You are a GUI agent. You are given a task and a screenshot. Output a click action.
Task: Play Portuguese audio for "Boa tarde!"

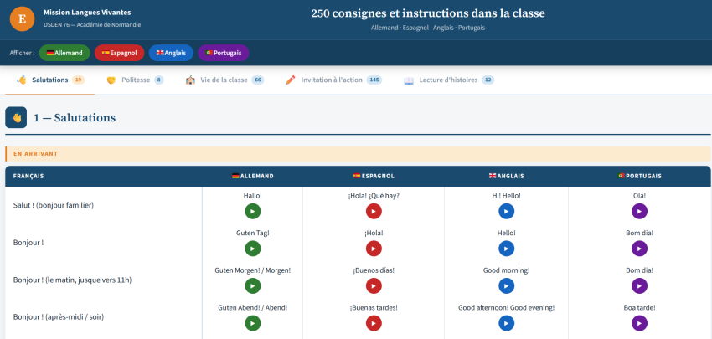(x=639, y=323)
